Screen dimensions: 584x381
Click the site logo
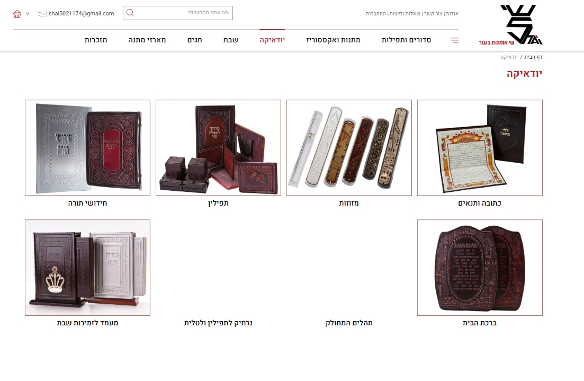[510, 25]
